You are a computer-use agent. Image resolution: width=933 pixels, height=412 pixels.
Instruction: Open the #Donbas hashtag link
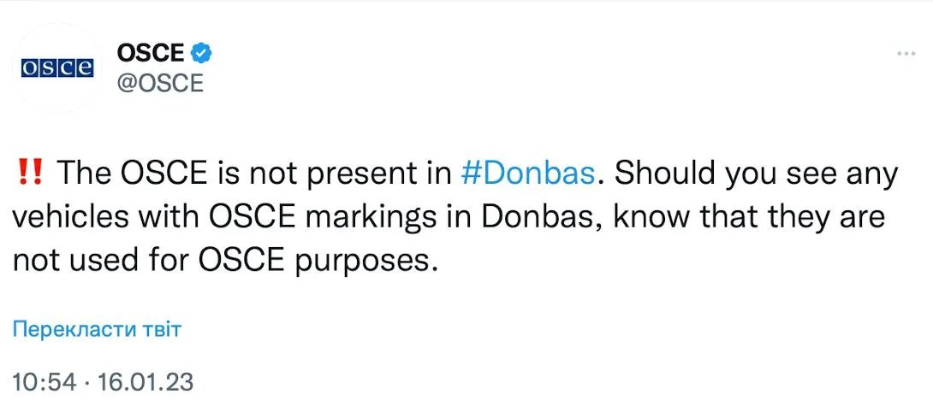[526, 174]
